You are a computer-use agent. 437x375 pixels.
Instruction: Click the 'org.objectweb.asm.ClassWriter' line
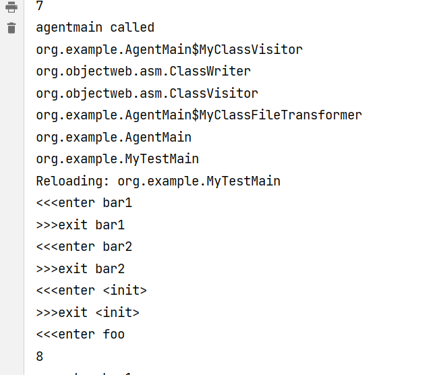(143, 71)
